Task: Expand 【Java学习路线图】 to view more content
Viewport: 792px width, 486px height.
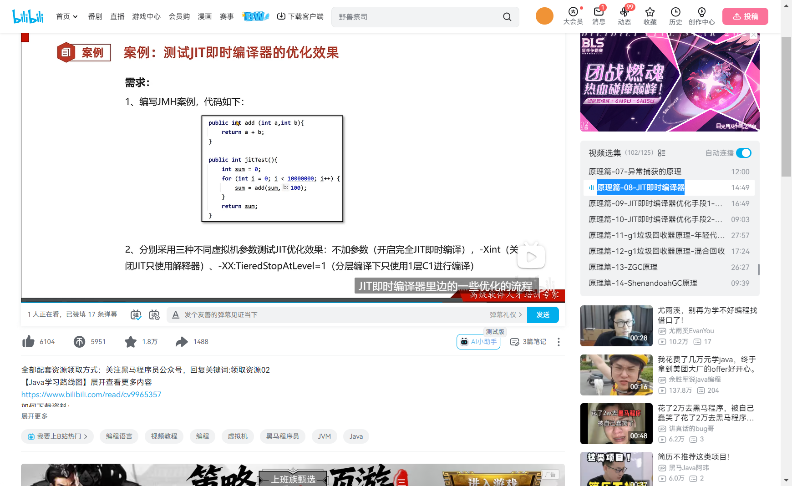Action: tap(89, 382)
